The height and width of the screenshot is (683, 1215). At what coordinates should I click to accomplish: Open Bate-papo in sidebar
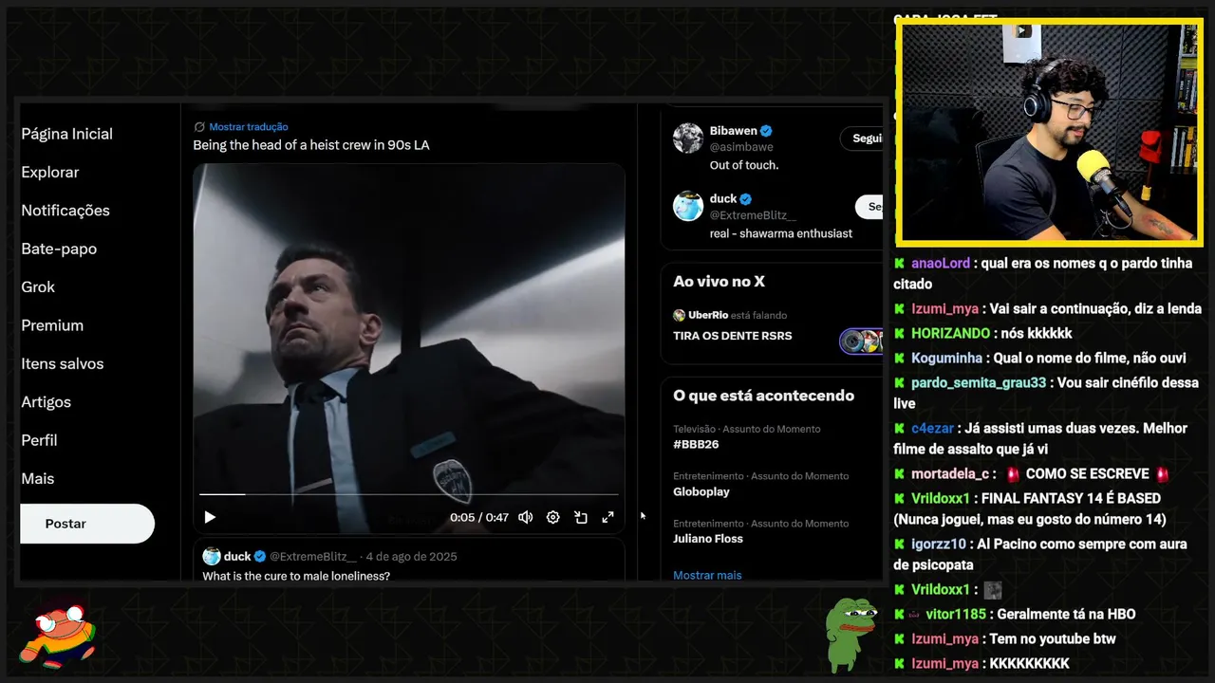(59, 249)
